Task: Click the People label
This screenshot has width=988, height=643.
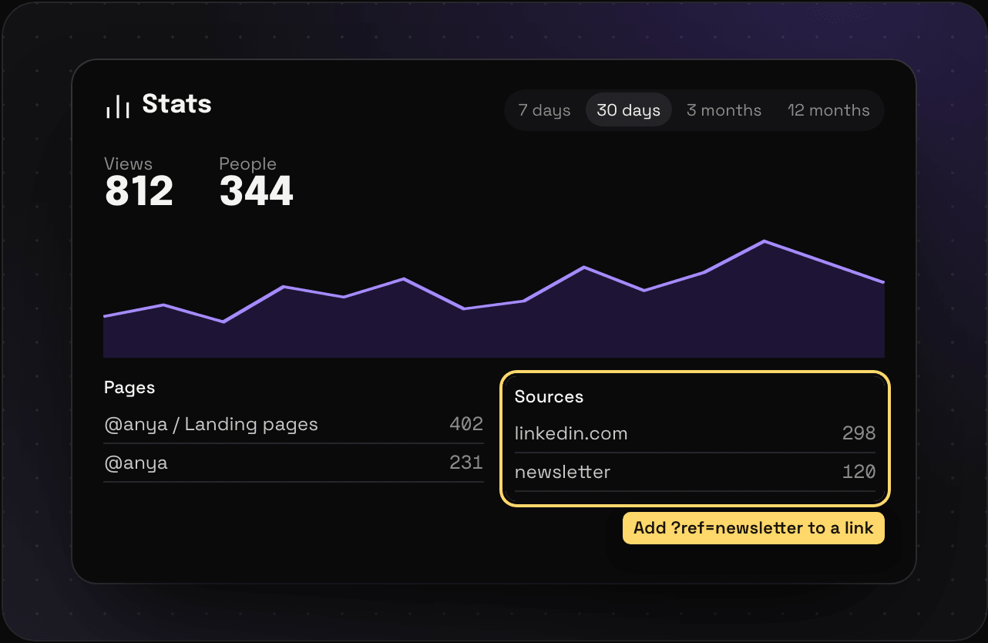Action: coord(247,163)
